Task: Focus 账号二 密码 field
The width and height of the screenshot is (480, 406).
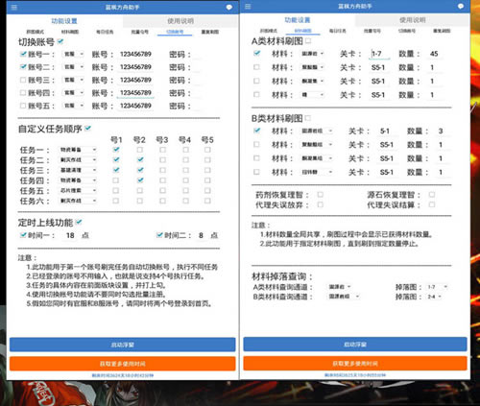Action: pos(197,67)
